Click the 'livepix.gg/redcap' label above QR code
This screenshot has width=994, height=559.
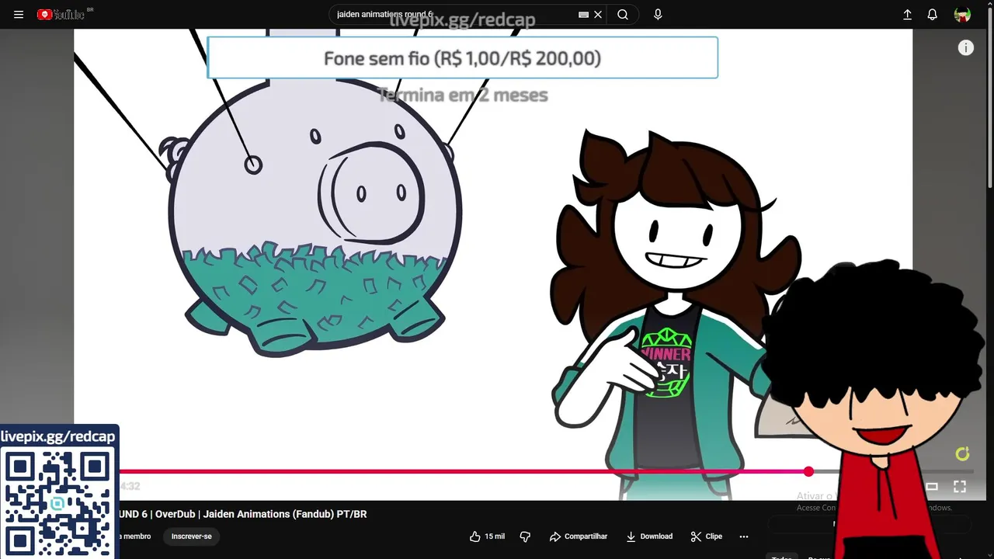(x=58, y=436)
